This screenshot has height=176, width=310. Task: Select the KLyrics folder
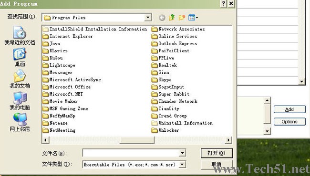[55, 51]
